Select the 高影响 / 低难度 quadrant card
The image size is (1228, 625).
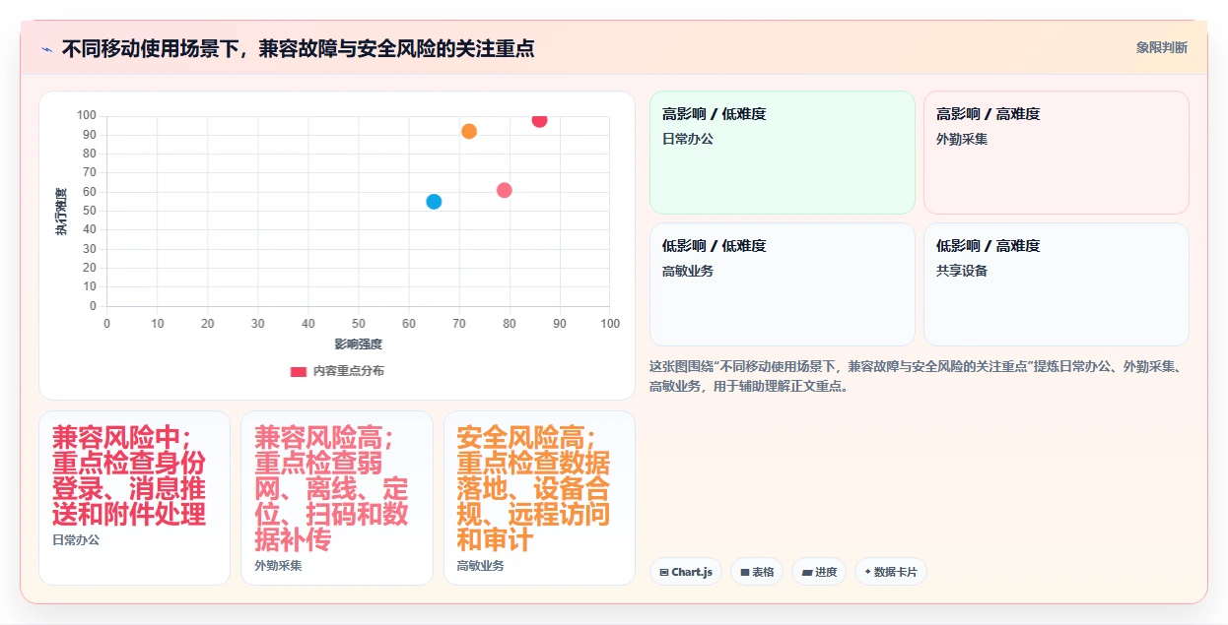(783, 153)
